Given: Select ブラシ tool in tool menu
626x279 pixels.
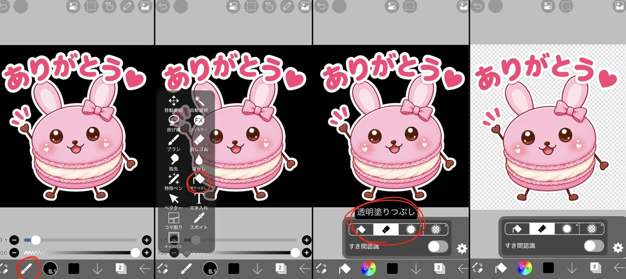Looking at the screenshot, I should [x=173, y=144].
